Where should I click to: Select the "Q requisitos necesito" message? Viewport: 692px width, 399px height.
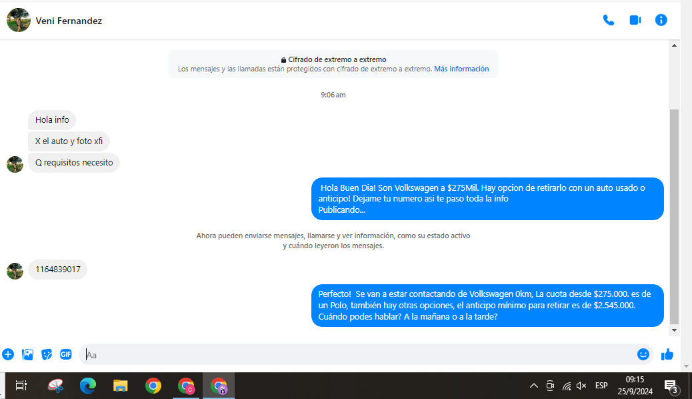(x=74, y=163)
